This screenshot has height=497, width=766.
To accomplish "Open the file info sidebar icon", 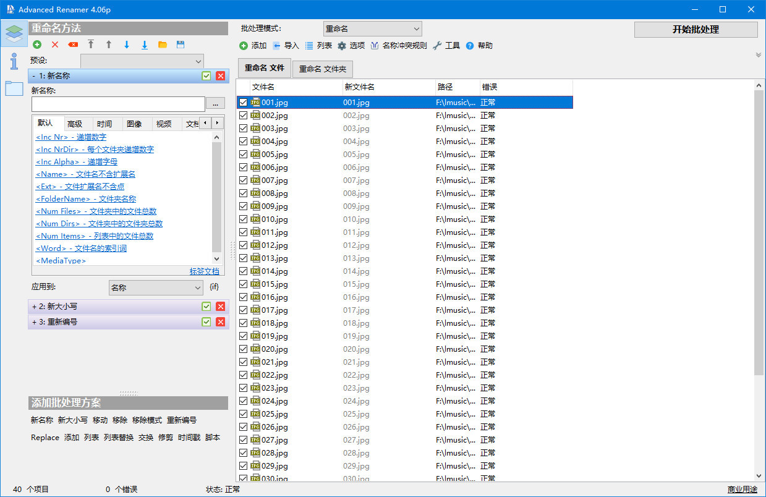I will pos(14,61).
